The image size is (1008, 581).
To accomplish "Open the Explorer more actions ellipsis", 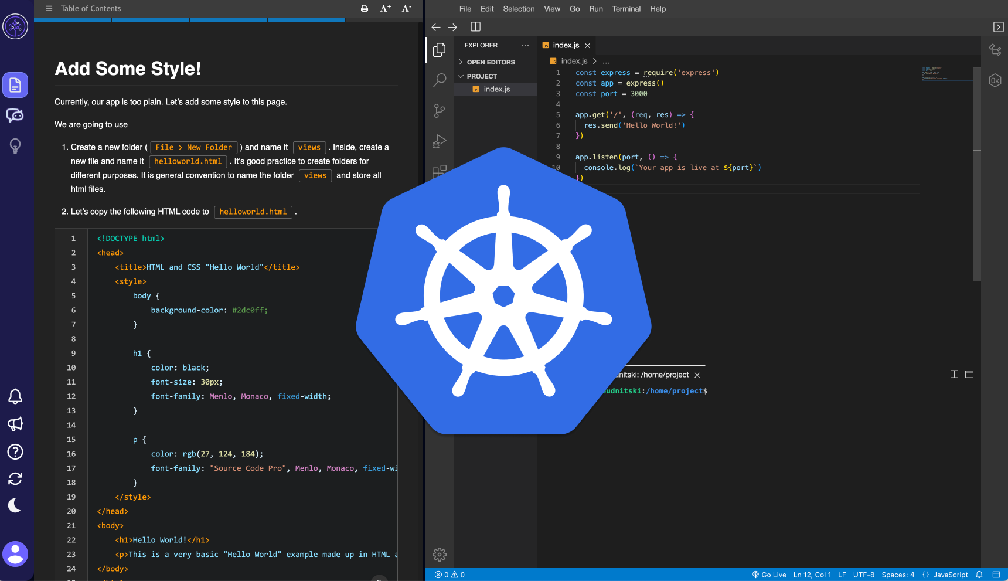I will [525, 45].
